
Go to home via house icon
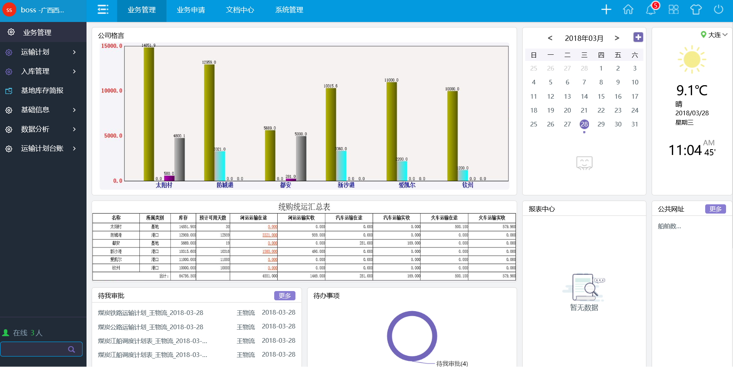[628, 10]
